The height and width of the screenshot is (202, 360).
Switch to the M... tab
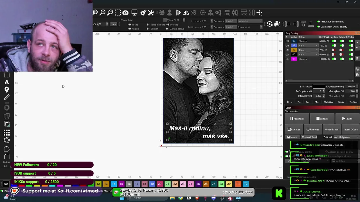[316, 102]
